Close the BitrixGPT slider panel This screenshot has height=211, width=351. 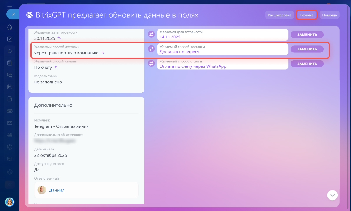coord(13,14)
